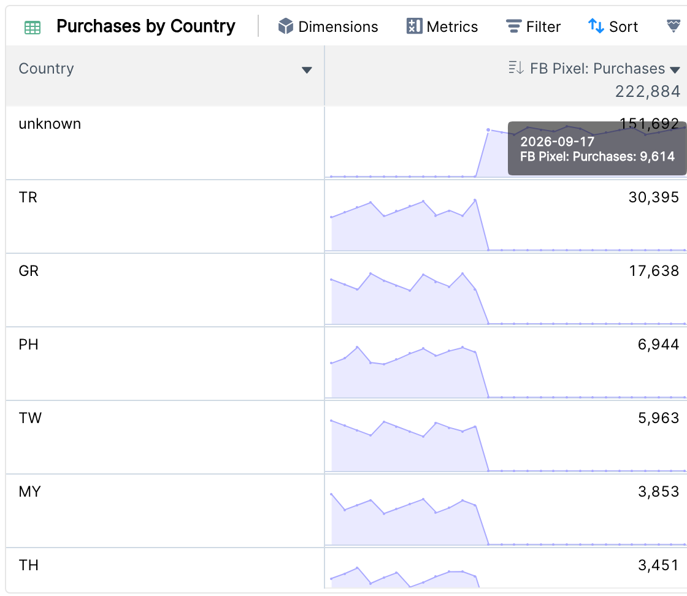
Task: Click the Country column header label
Action: coord(47,68)
